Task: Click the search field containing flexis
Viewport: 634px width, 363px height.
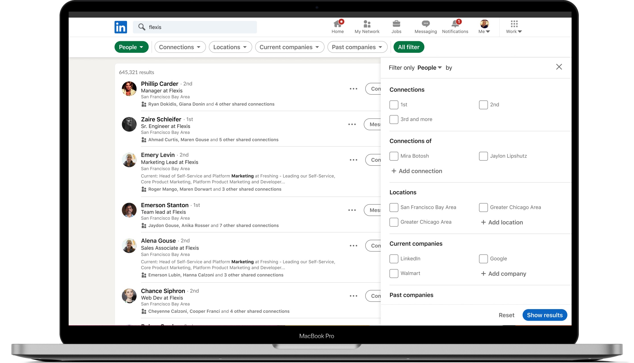Action: click(195, 27)
